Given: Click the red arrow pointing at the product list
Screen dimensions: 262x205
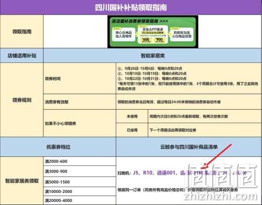Looking at the screenshot, I should (216, 156).
